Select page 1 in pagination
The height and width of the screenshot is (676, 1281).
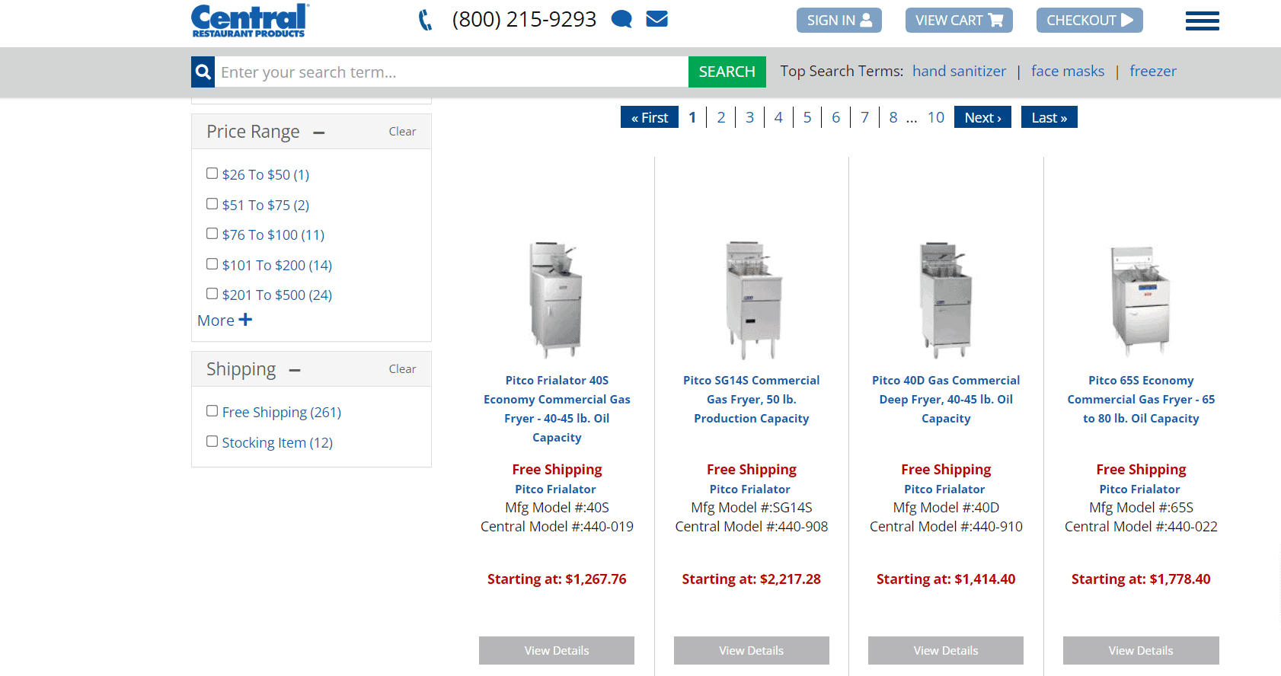(692, 117)
